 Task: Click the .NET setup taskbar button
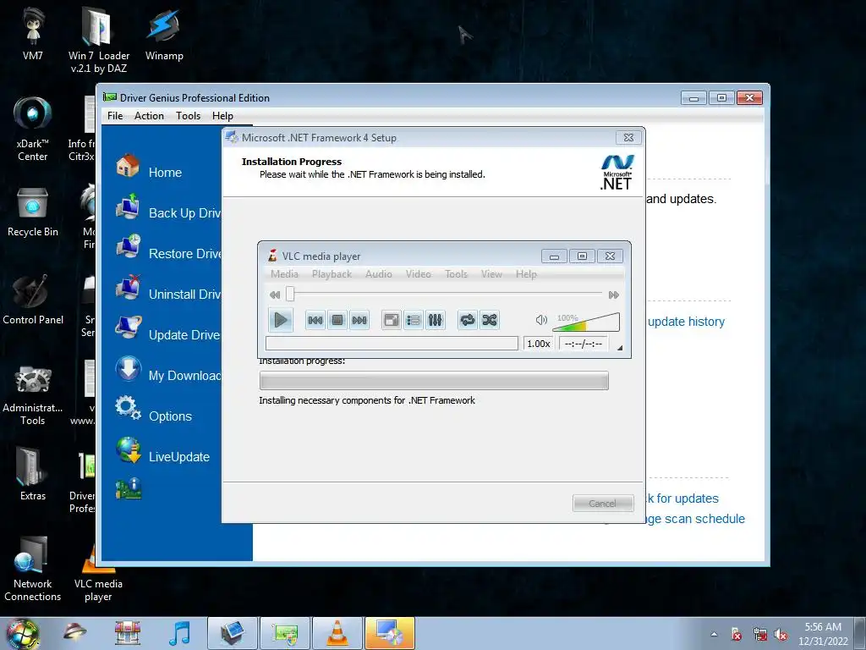tap(390, 633)
